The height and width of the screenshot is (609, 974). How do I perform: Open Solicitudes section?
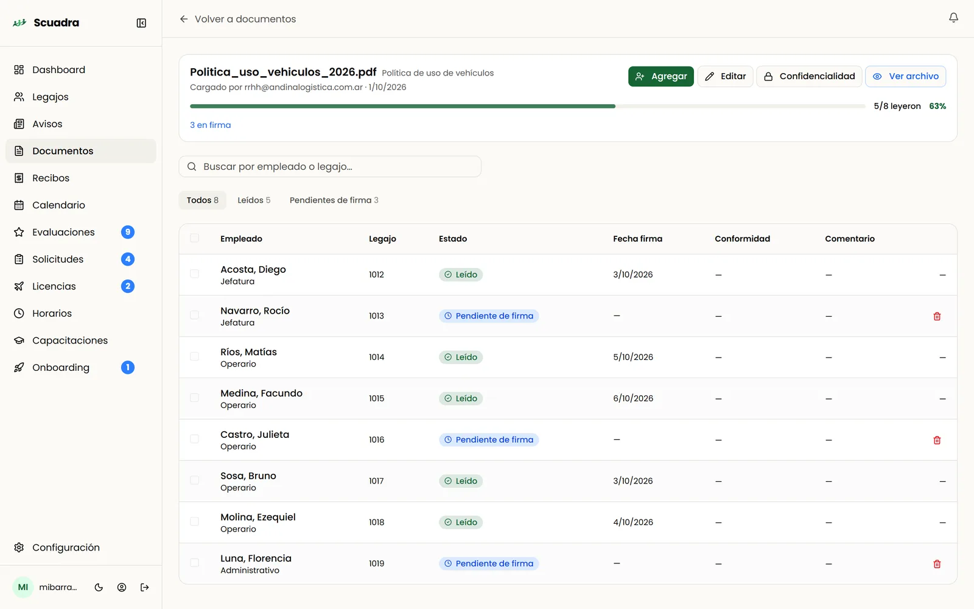click(81, 259)
